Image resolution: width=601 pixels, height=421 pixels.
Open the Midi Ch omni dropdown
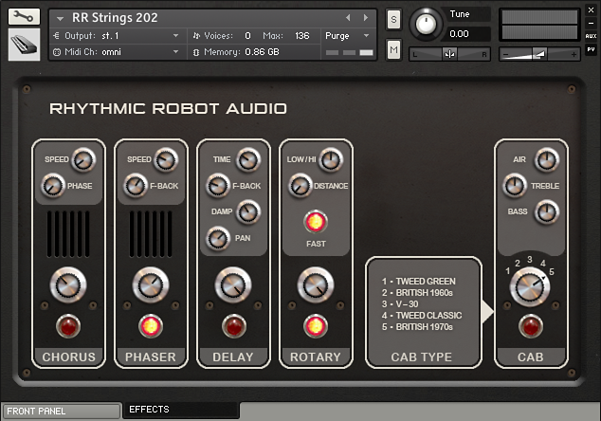(117, 52)
